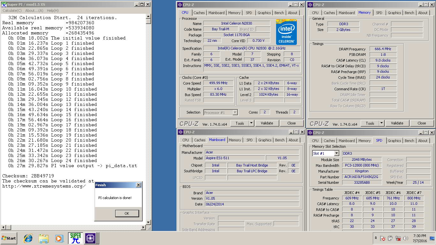Open Tools dropdown arrow in CPU-Z processor window
The image size is (436, 245).
(251, 123)
